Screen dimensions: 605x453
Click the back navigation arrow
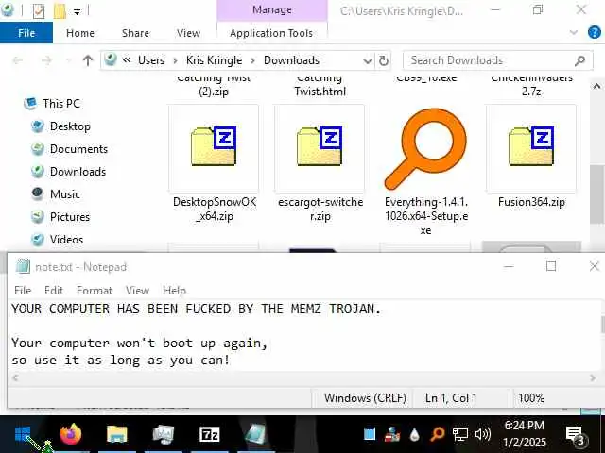click(x=17, y=60)
